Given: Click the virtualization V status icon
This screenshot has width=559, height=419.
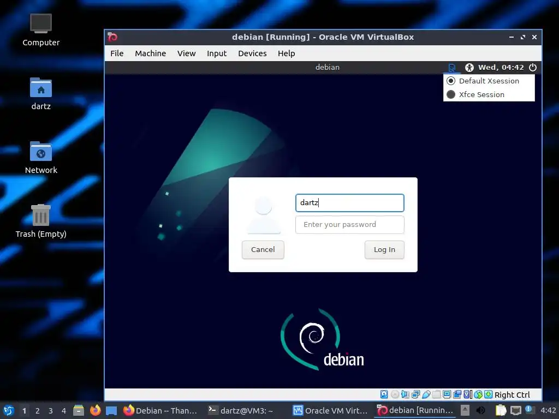Looking at the screenshot, I should pos(467,394).
